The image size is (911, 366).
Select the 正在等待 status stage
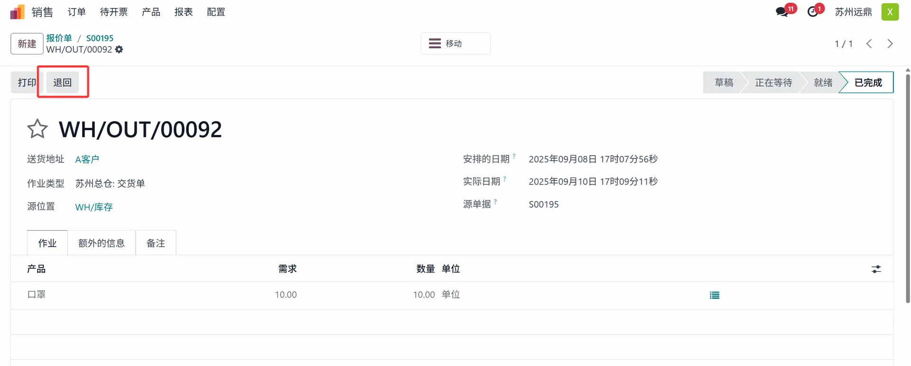click(x=773, y=82)
